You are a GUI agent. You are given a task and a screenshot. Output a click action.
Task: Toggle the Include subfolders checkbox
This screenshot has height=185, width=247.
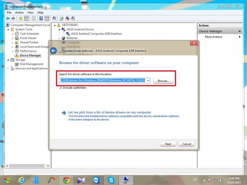point(60,88)
